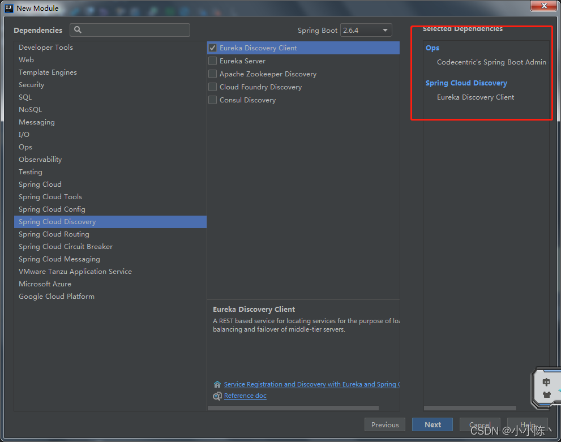This screenshot has height=442, width=561.
Task: Click horizontal scrollbar under selected dependencies
Action: coord(470,408)
